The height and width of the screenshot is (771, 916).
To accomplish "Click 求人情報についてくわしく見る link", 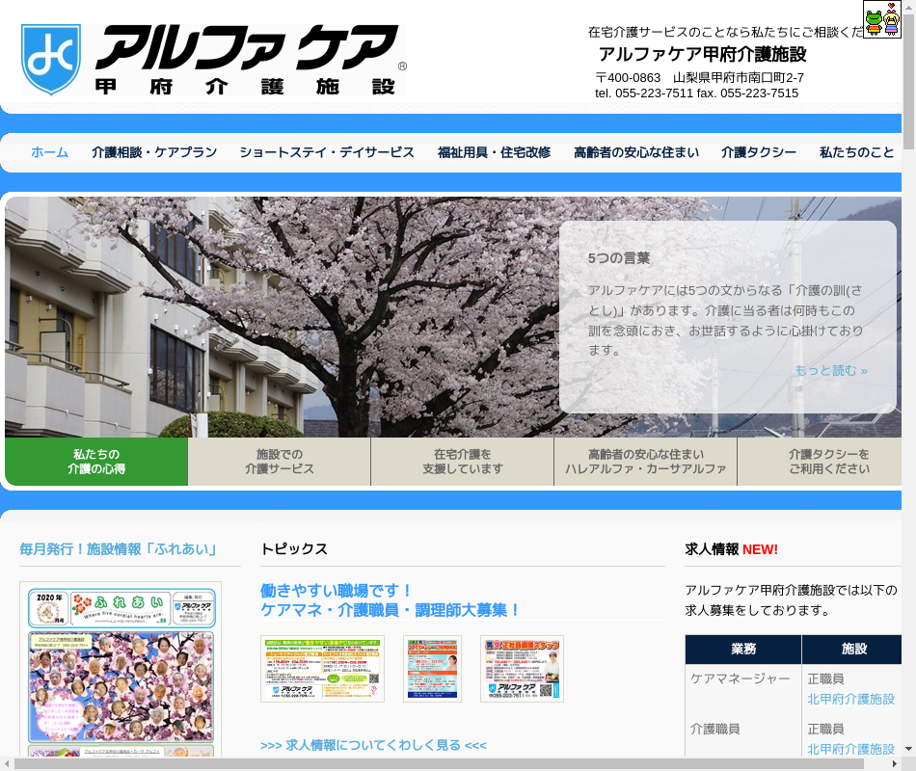I will (373, 745).
